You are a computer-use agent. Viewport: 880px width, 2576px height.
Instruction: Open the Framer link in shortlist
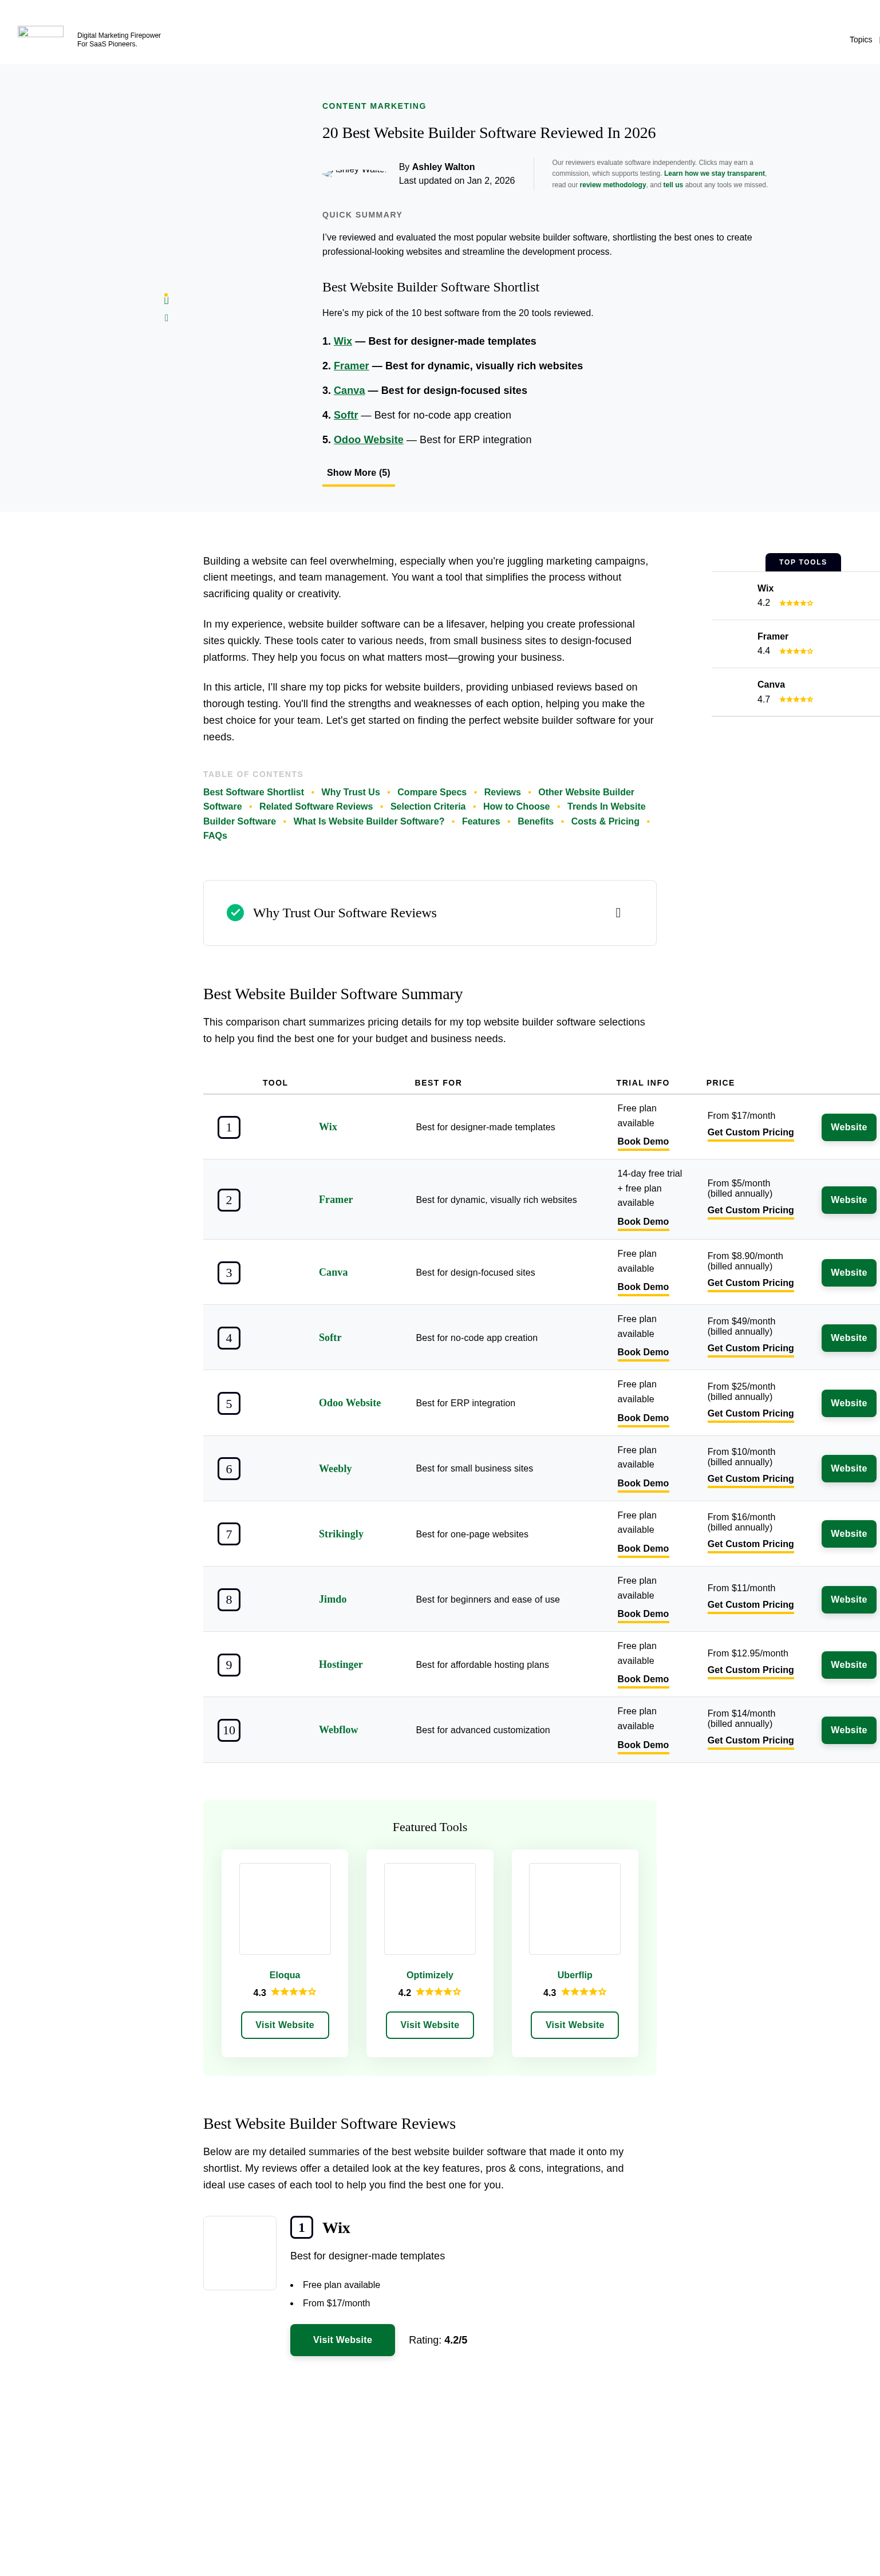click(x=351, y=366)
